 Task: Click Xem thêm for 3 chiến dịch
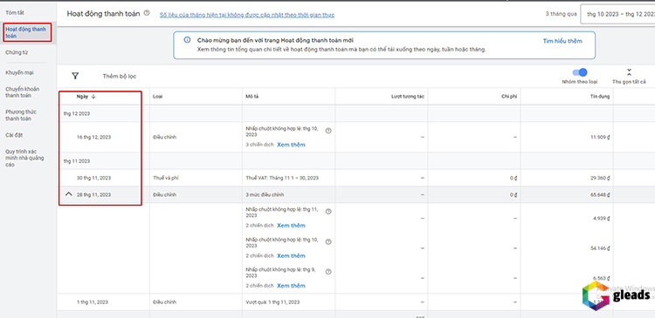(x=291, y=145)
